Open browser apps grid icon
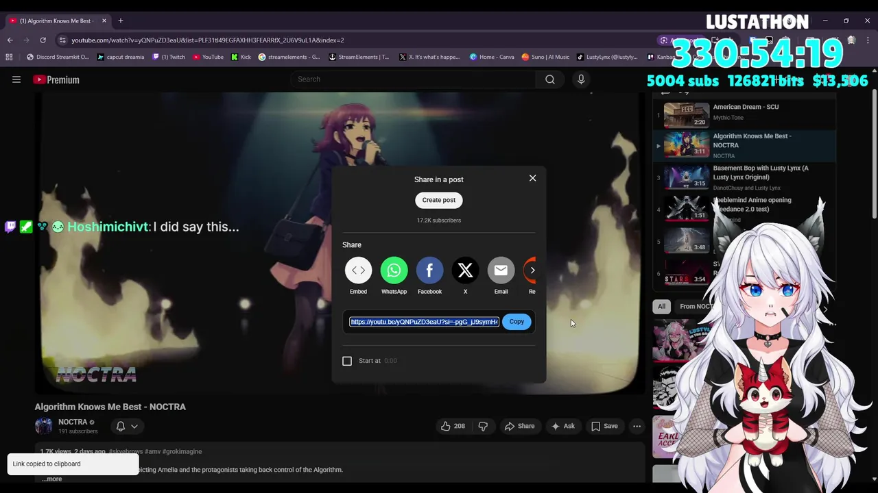 (10, 57)
